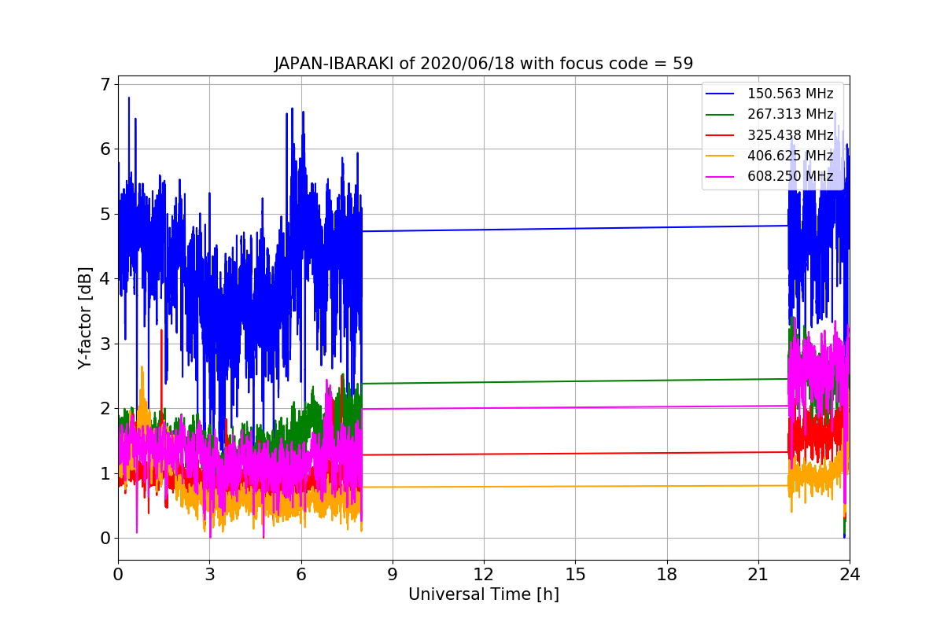Click x-axis tick label 0
This screenshot has width=944, height=629.
(118, 575)
